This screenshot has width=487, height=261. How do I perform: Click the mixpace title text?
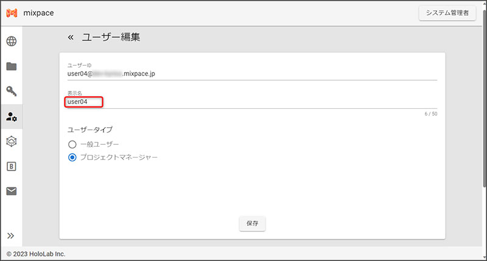(x=39, y=13)
